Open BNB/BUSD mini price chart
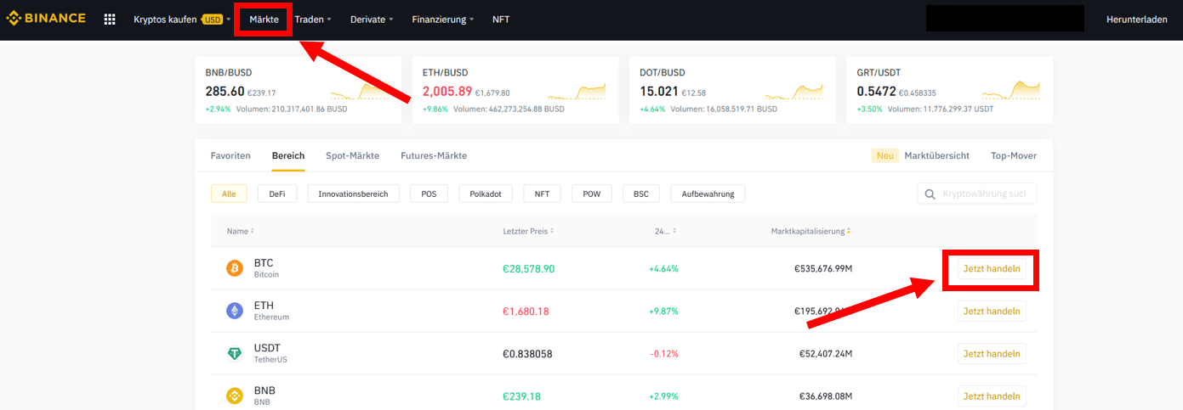The height and width of the screenshot is (410, 1183). click(361, 90)
